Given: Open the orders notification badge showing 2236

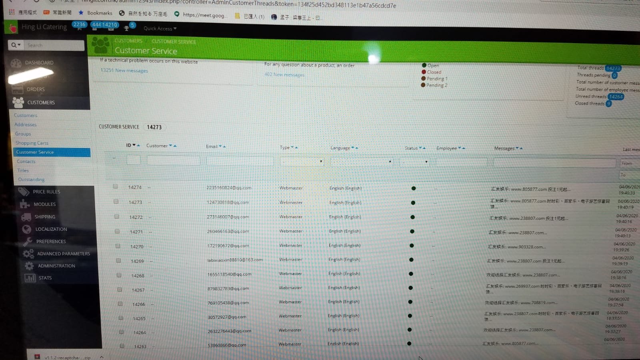Looking at the screenshot, I should [79, 25].
